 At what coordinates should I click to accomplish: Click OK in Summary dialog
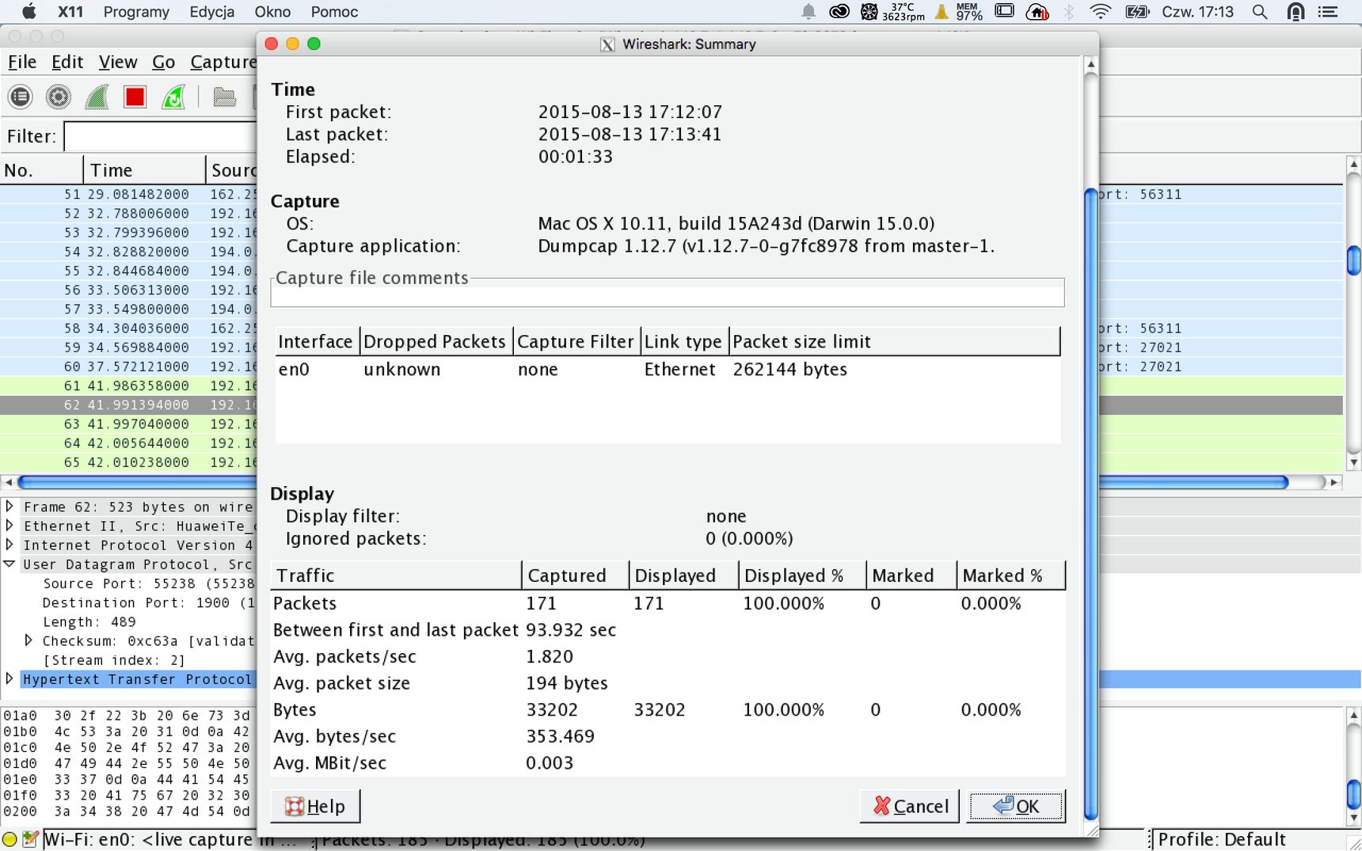click(1016, 806)
